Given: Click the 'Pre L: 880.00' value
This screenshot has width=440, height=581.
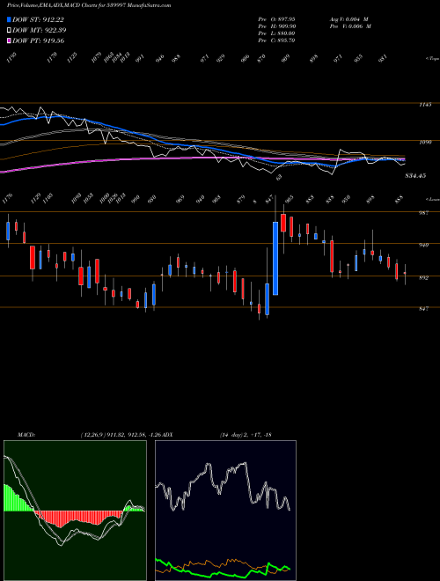Looking at the screenshot, I should click(276, 33).
